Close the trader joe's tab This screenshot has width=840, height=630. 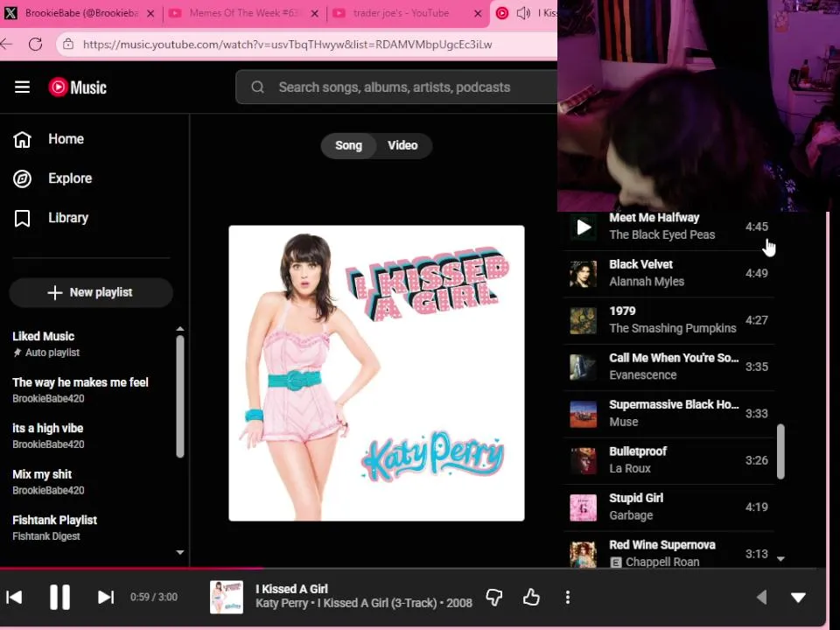click(x=478, y=13)
